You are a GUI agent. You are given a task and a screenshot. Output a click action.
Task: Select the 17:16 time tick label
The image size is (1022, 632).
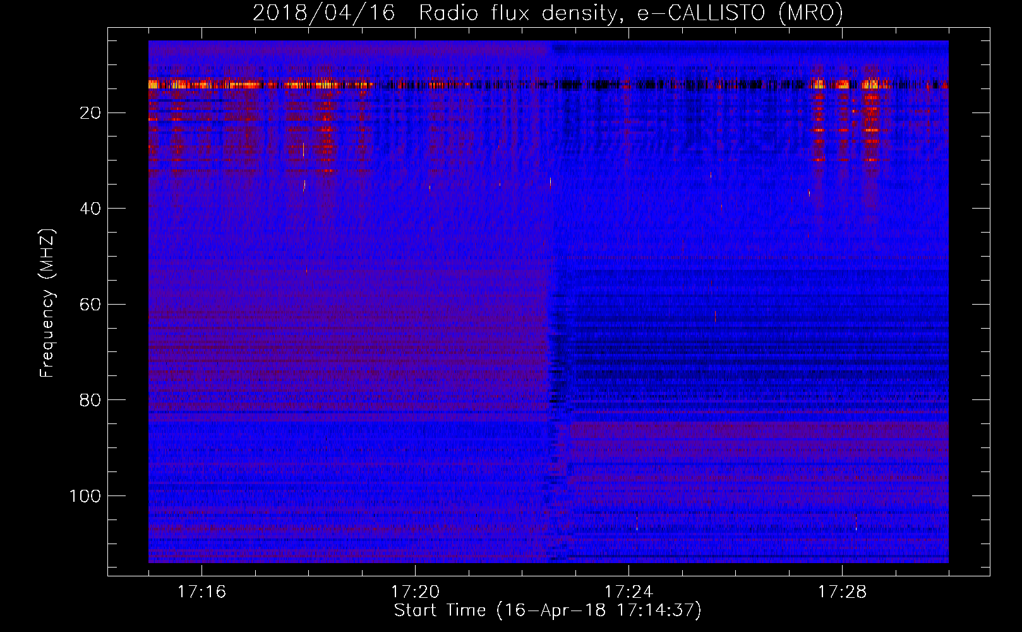[201, 592]
